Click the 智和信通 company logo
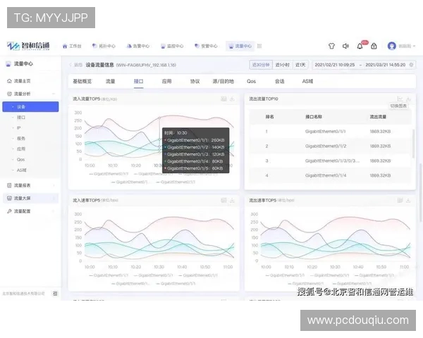The width and height of the screenshot is (423, 338). (28, 46)
